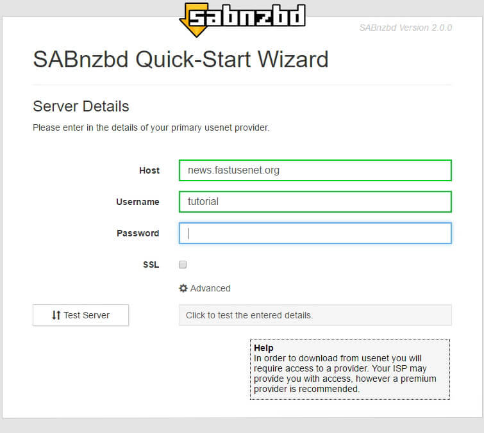Click the primary usenet provider instruction text
The image size is (484, 433).
[x=151, y=127]
